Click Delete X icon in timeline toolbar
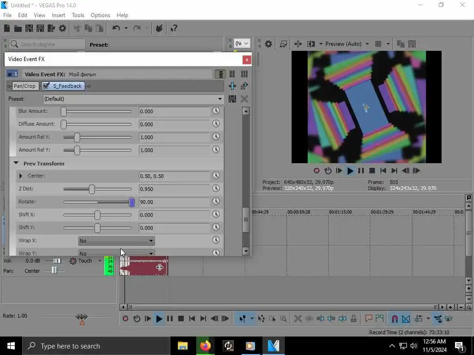 click(x=298, y=318)
